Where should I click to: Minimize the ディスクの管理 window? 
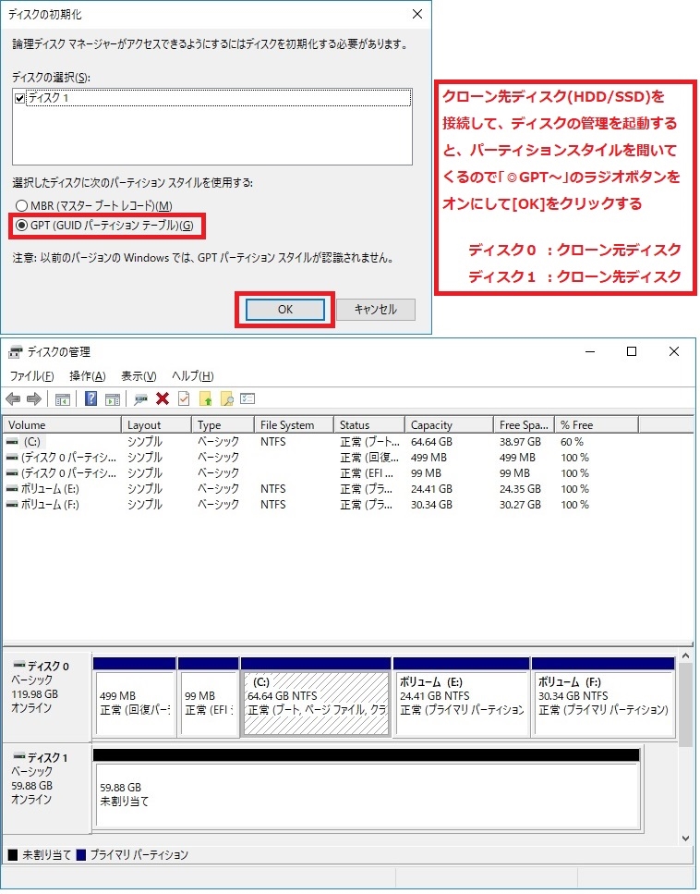[590, 351]
